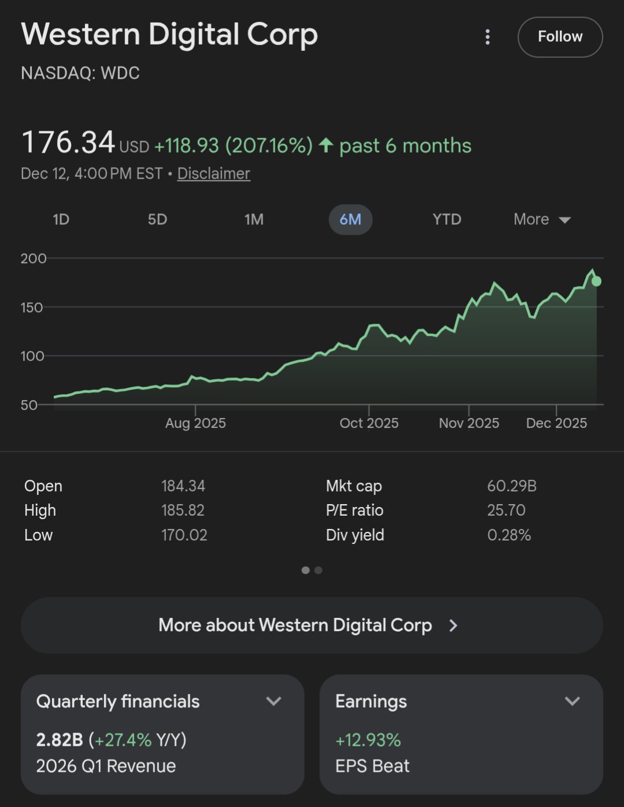Select the 1D time range tab
The image size is (624, 807).
[x=61, y=220]
